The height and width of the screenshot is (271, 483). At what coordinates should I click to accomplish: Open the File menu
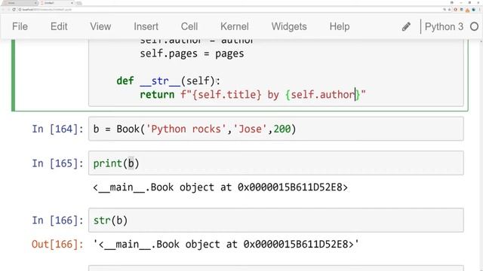click(x=20, y=26)
